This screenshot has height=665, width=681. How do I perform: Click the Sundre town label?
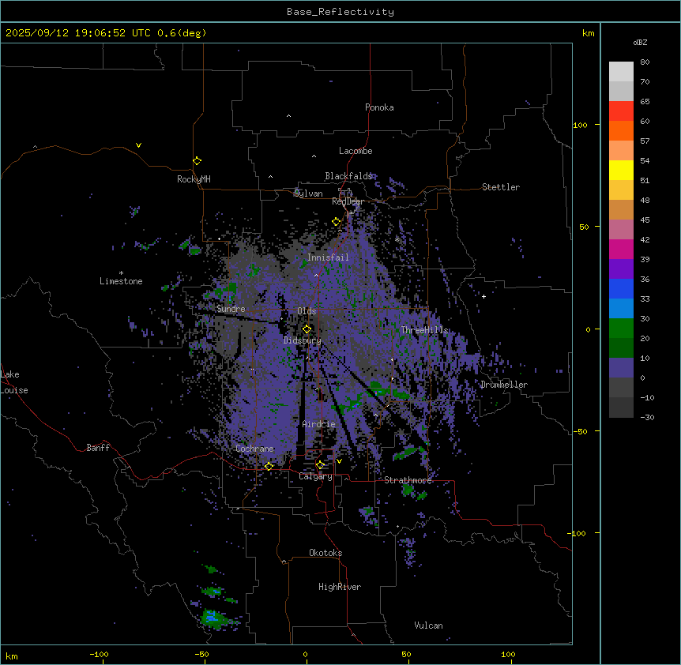[231, 309]
